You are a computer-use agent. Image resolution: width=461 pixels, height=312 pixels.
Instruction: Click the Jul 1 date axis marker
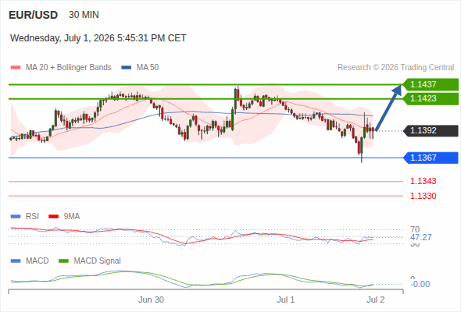(285, 300)
